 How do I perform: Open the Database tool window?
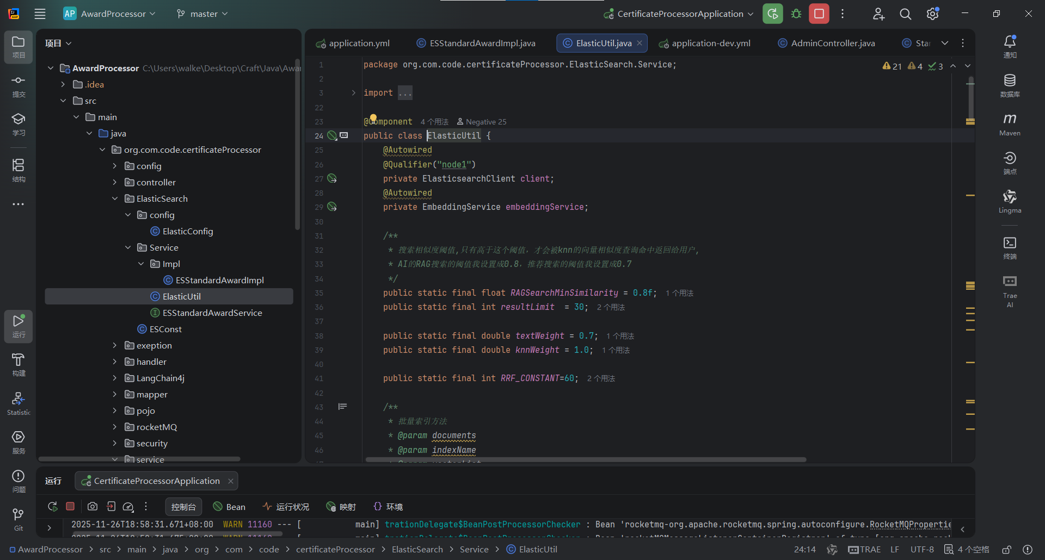tap(1010, 86)
